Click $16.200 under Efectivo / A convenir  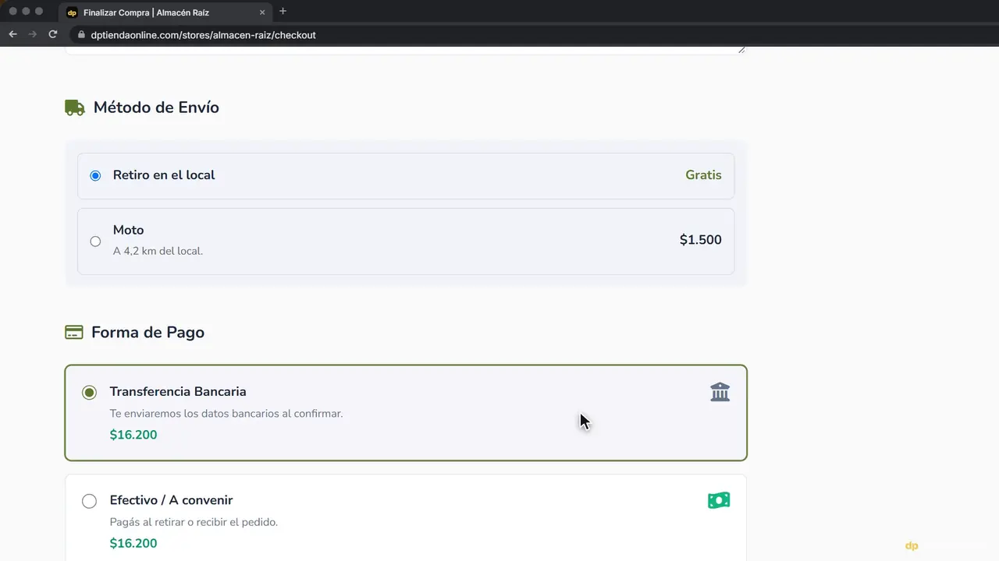click(x=133, y=544)
